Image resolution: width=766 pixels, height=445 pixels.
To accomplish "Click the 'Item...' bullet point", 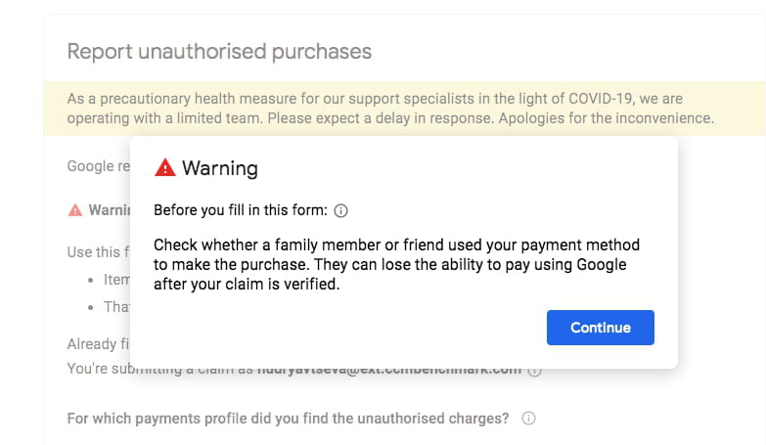I will [x=116, y=280].
